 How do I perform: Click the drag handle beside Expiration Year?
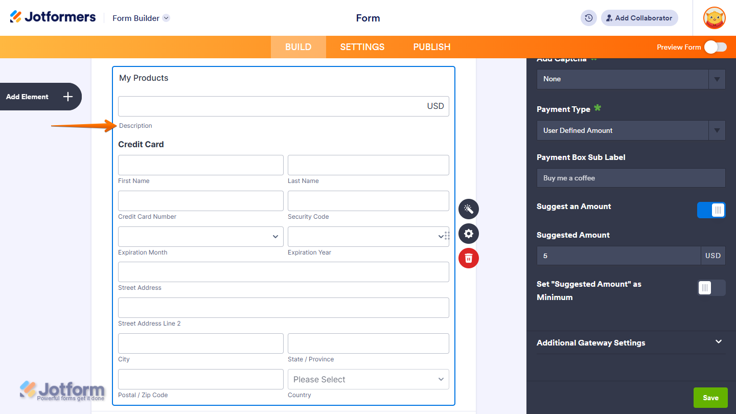coord(446,236)
